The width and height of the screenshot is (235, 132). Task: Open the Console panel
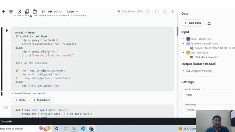(x=6, y=121)
